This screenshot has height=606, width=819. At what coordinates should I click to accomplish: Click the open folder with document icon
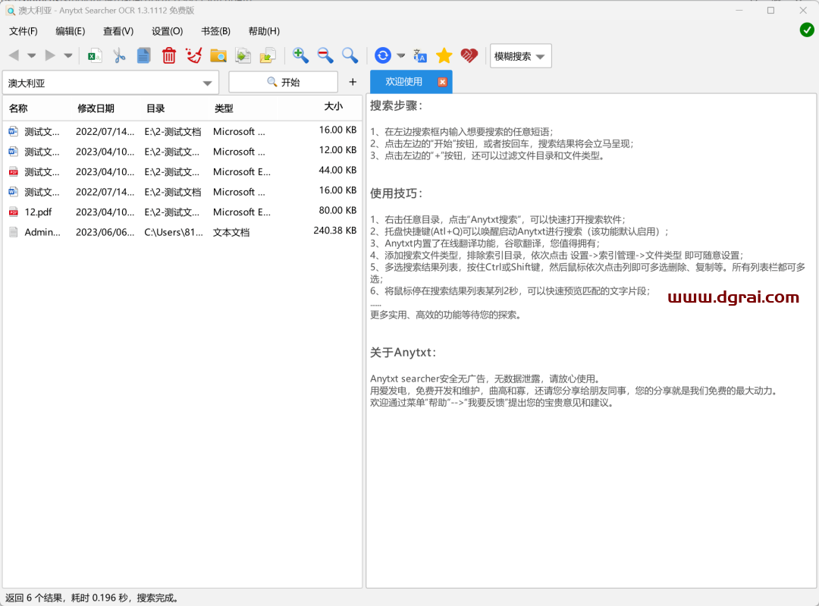pyautogui.click(x=268, y=55)
